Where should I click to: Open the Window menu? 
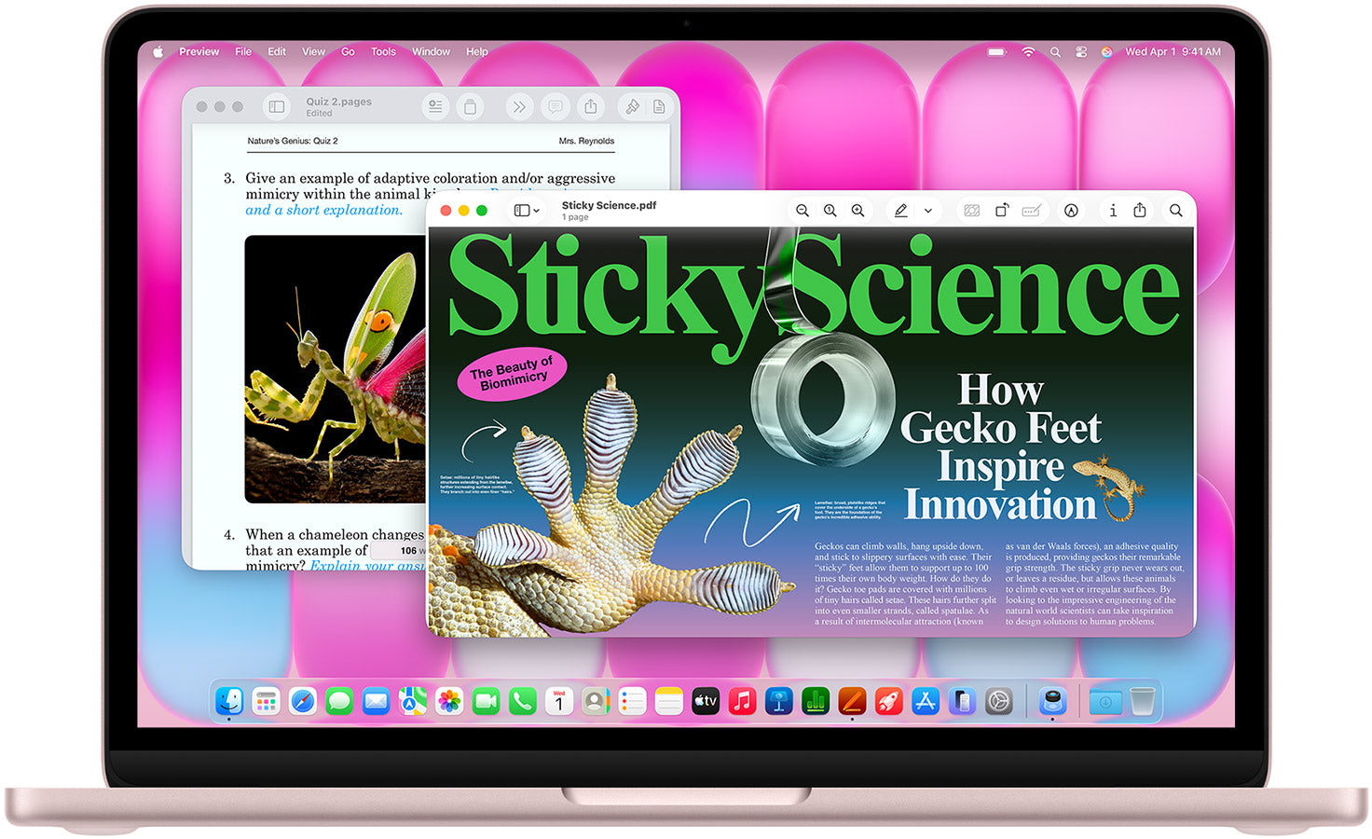(x=431, y=51)
